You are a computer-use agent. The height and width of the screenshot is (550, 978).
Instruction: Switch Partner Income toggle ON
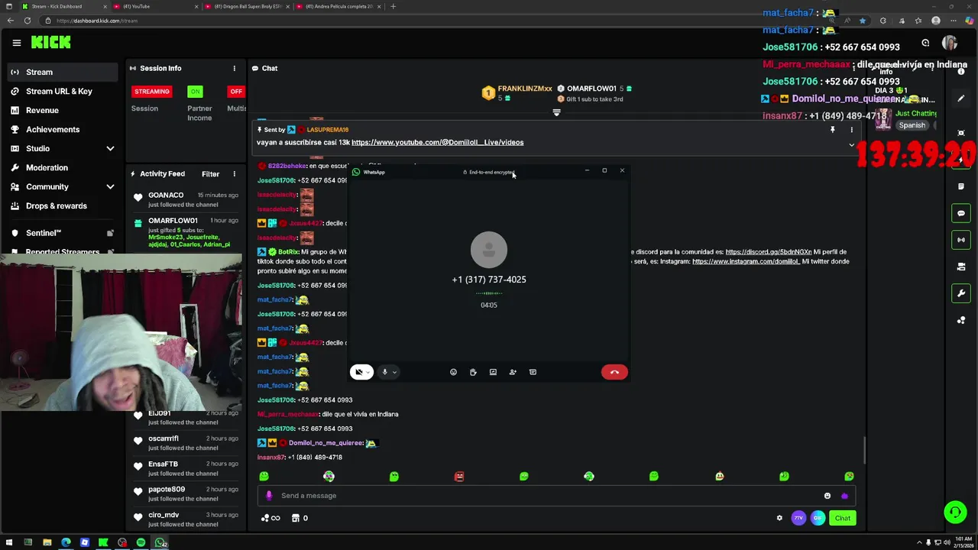coord(196,92)
